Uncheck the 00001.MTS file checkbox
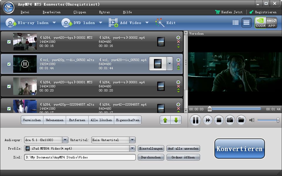 pyautogui.click(x=9, y=86)
